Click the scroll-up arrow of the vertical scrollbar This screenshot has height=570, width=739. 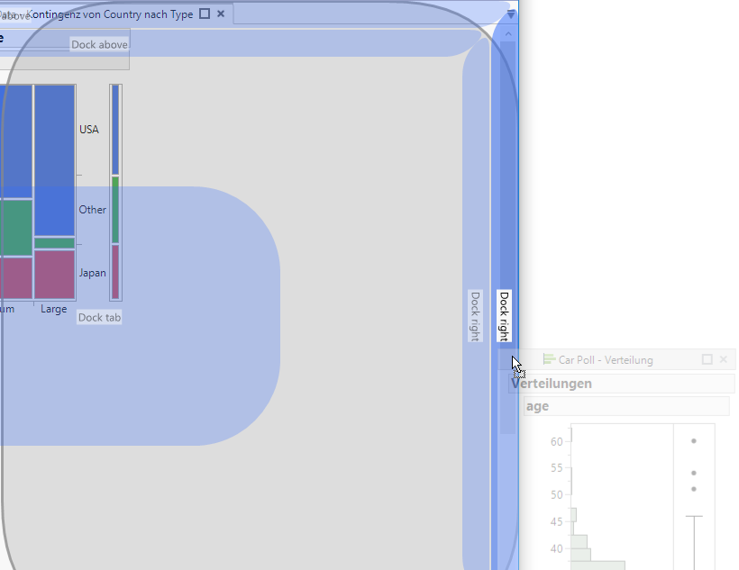tap(507, 34)
